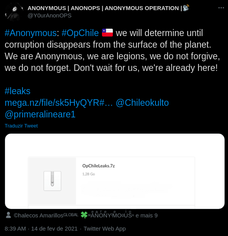Image resolution: width=228 pixels, height=236 pixels.
Task: Click the zip archive file icon
Action: pyautogui.click(x=52, y=181)
